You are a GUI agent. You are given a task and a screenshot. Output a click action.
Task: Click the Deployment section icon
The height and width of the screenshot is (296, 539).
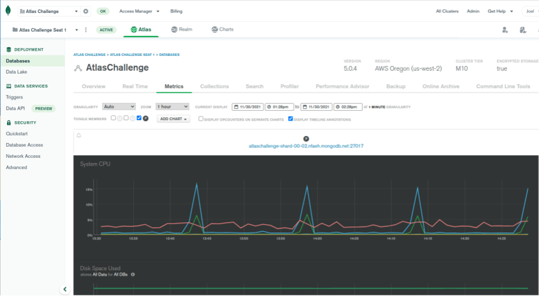pos(9,49)
